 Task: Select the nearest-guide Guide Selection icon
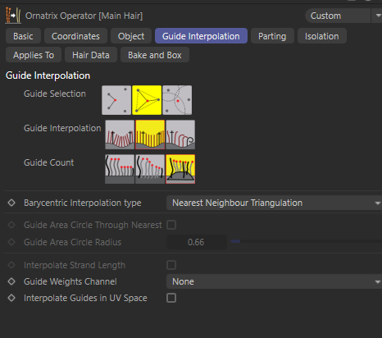pyautogui.click(x=116, y=100)
